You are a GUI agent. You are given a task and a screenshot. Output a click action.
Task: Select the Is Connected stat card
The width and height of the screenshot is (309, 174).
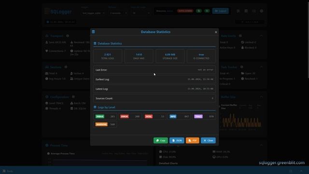201,56
